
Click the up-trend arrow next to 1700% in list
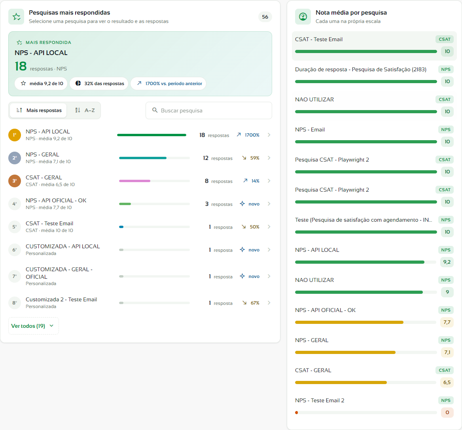239,135
